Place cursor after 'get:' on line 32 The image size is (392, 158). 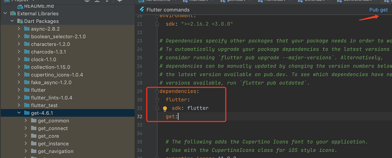(178, 117)
